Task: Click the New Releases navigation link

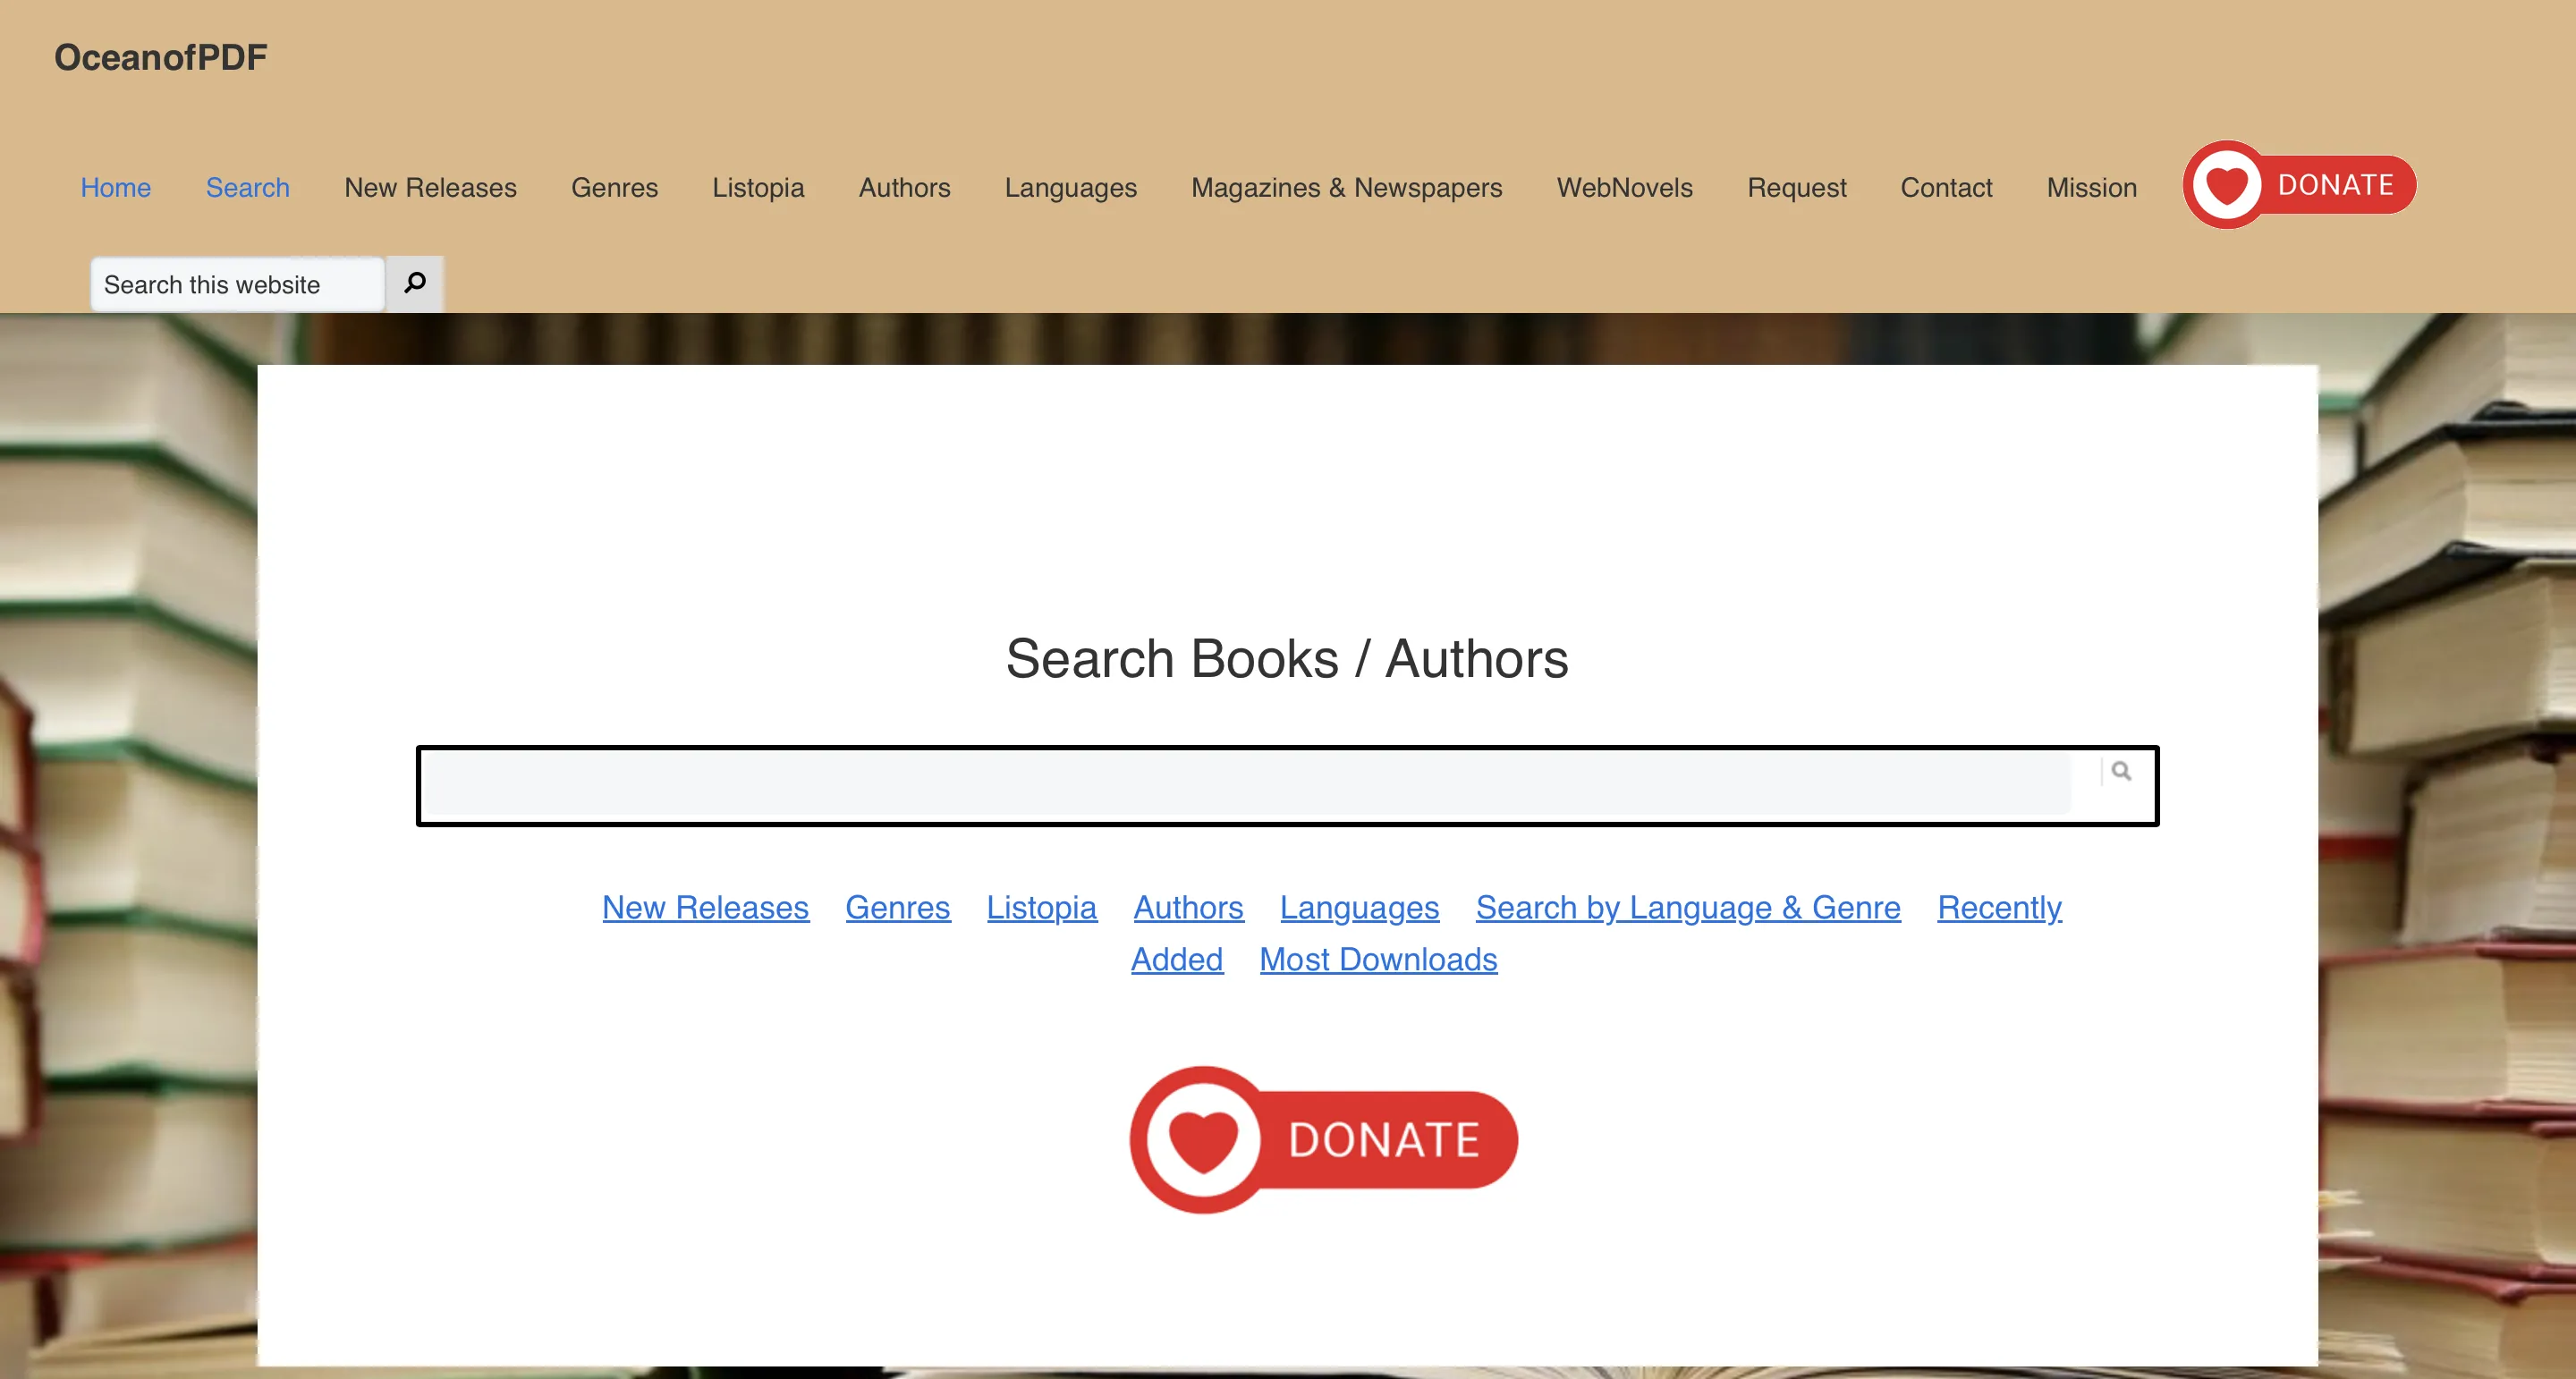Action: 429,186
